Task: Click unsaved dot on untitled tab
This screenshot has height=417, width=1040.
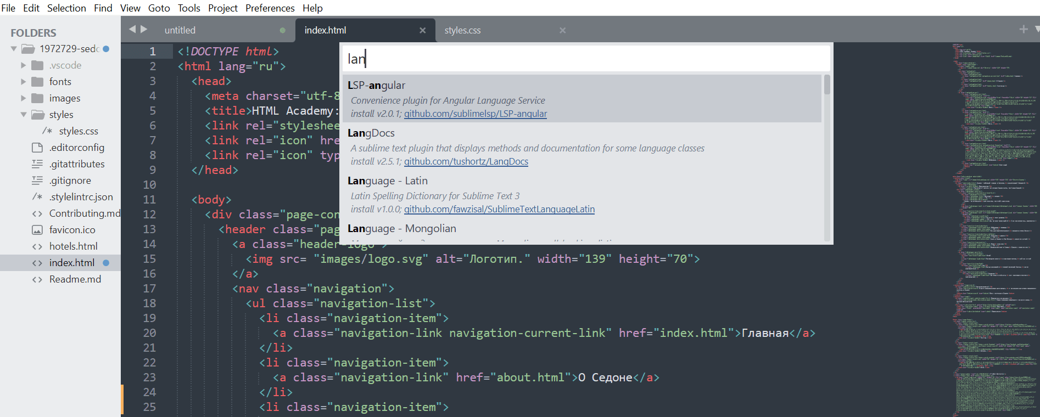Action: coord(283,30)
